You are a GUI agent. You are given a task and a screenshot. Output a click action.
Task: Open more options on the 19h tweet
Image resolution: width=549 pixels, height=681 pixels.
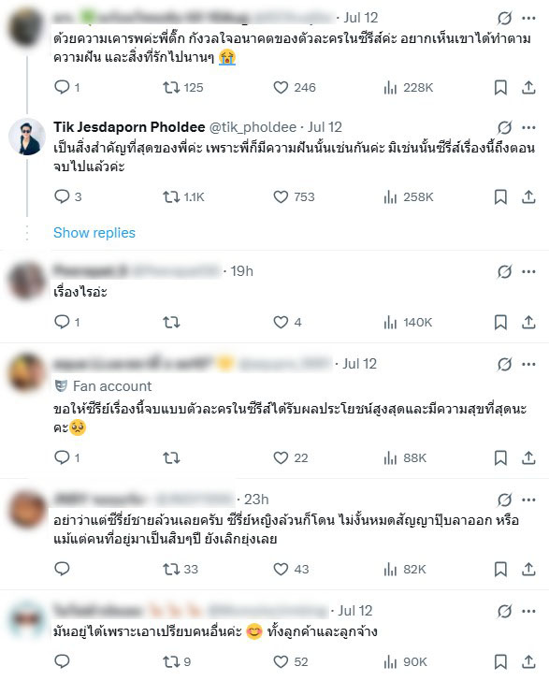click(x=528, y=272)
